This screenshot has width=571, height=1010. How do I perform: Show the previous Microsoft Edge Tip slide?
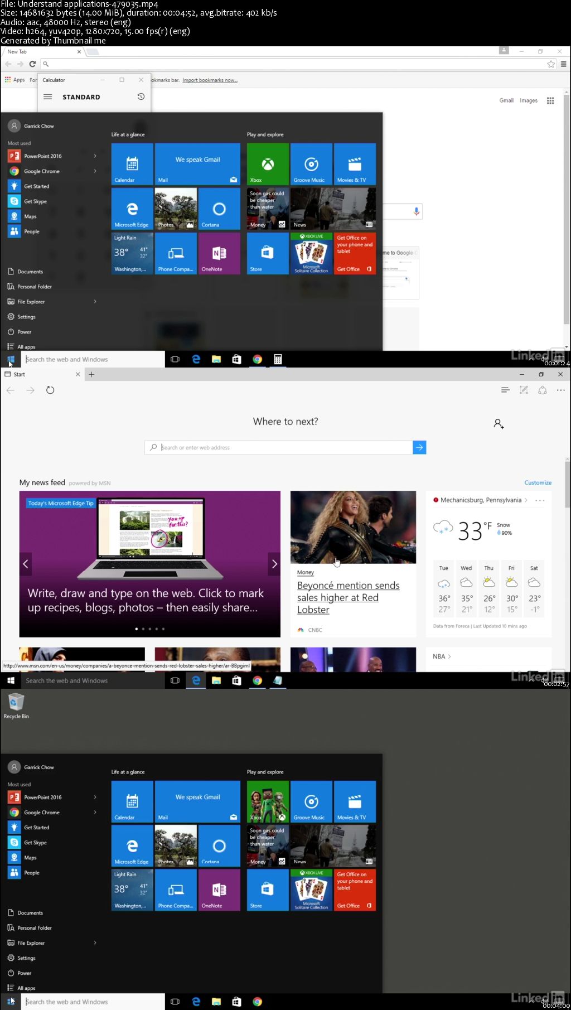[26, 564]
